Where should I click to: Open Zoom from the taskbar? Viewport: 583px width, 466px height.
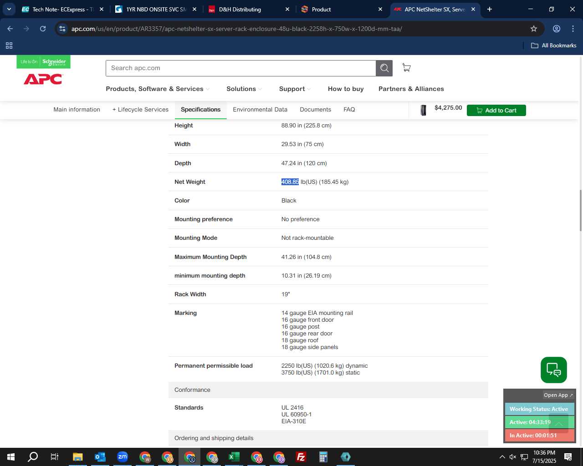122,457
